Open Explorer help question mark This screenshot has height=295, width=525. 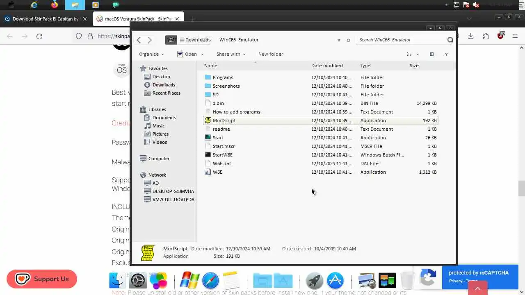[446, 54]
